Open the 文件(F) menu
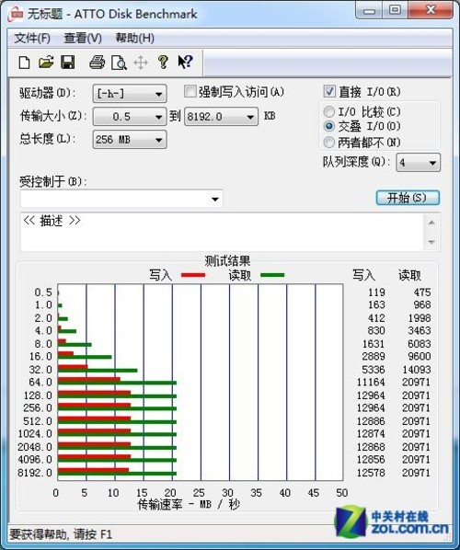 click(32, 38)
